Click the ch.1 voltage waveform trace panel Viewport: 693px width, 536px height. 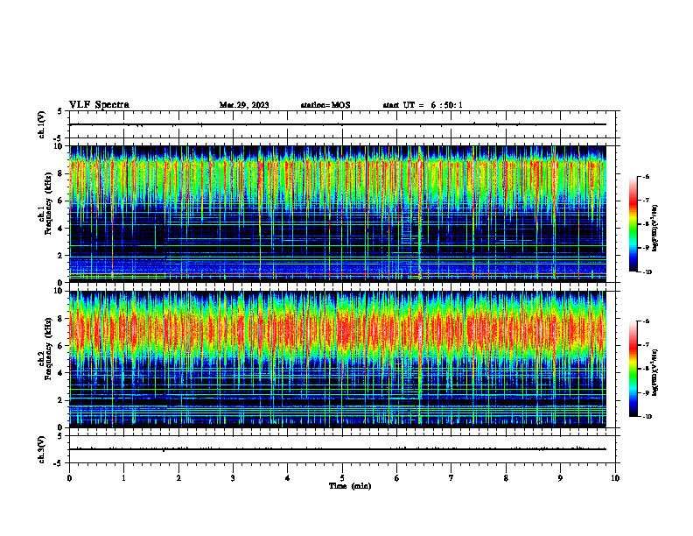coord(342,124)
